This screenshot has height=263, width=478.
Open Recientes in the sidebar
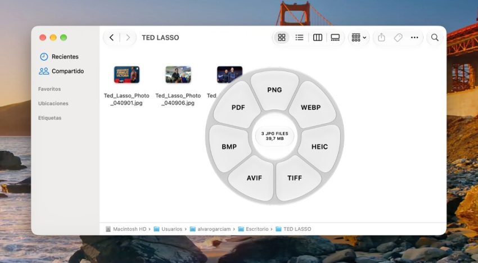pos(59,57)
